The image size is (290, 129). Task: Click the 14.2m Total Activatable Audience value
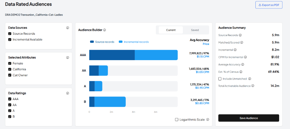pos(275,86)
